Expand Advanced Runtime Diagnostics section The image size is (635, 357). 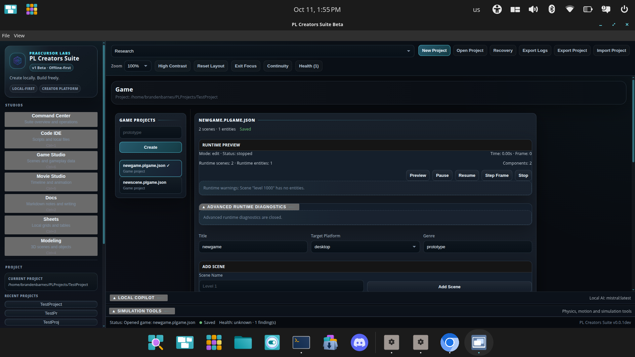249,207
